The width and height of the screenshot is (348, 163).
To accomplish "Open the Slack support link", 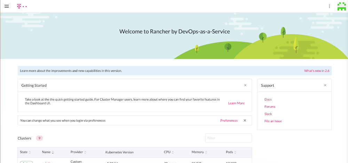I will click(x=268, y=114).
